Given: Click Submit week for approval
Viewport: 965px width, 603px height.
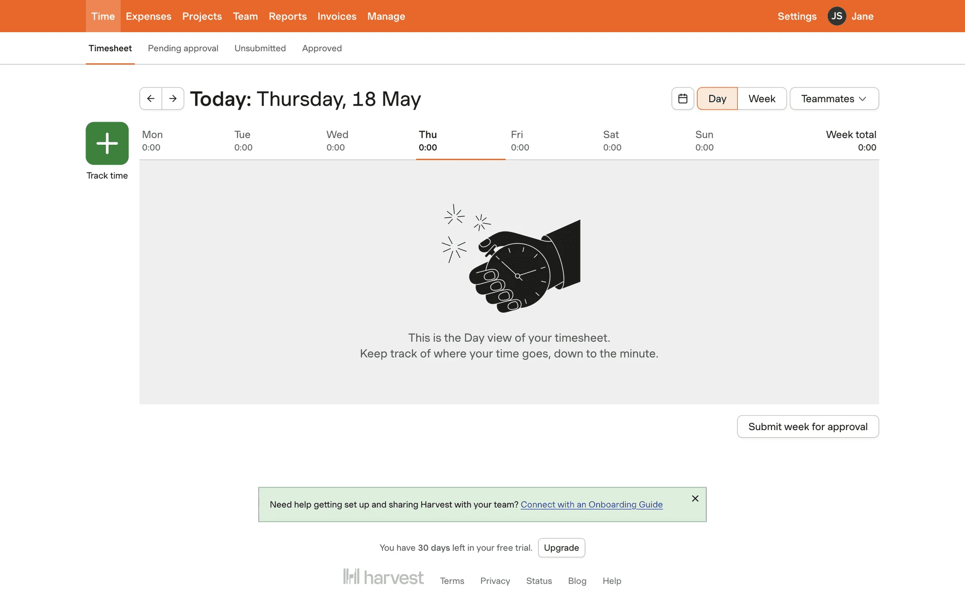Looking at the screenshot, I should coord(808,427).
